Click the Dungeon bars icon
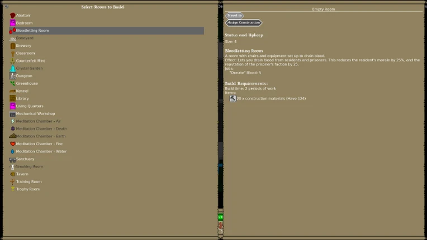 12,76
